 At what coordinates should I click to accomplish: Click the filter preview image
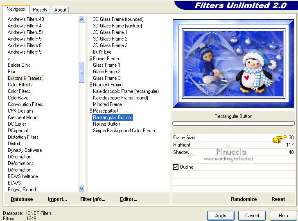tap(233, 63)
